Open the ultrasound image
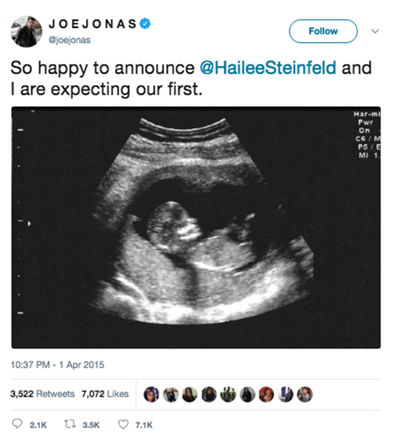This screenshot has height=442, width=393. 196,227
